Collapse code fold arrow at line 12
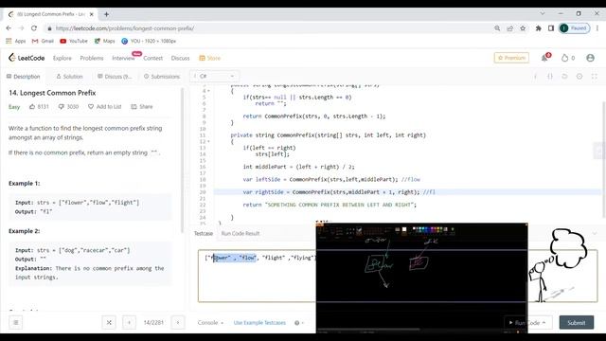Screen dimensions: 606x341 coord(208,141)
